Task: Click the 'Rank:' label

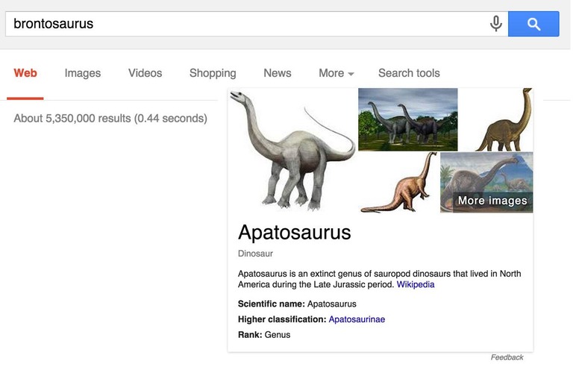Action: (x=250, y=335)
